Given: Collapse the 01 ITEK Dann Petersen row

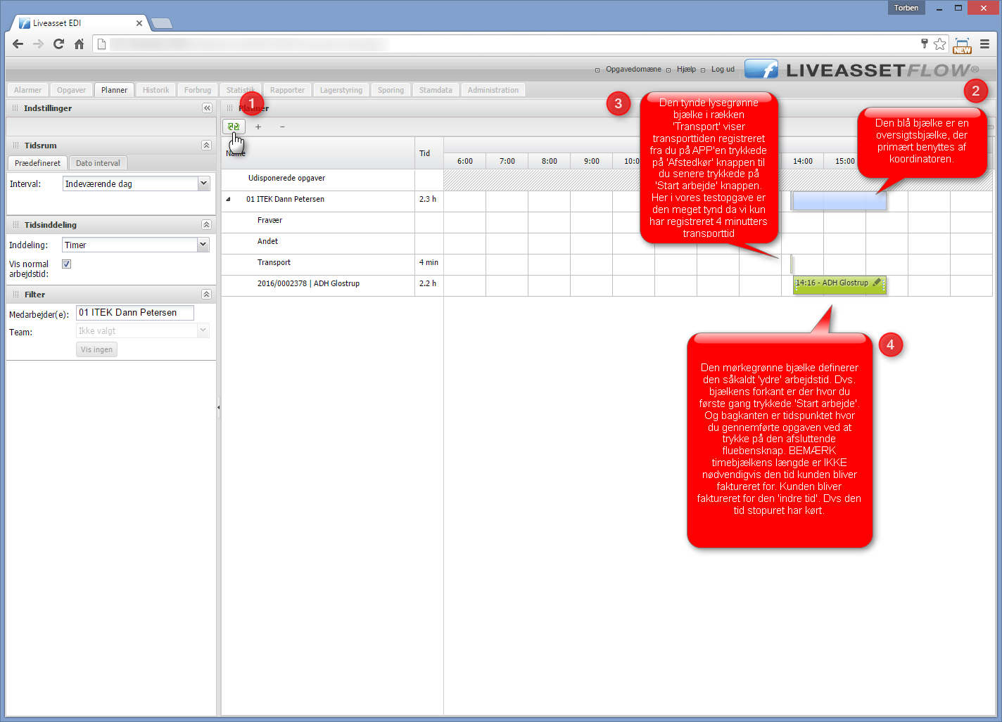Looking at the screenshot, I should pos(228,200).
